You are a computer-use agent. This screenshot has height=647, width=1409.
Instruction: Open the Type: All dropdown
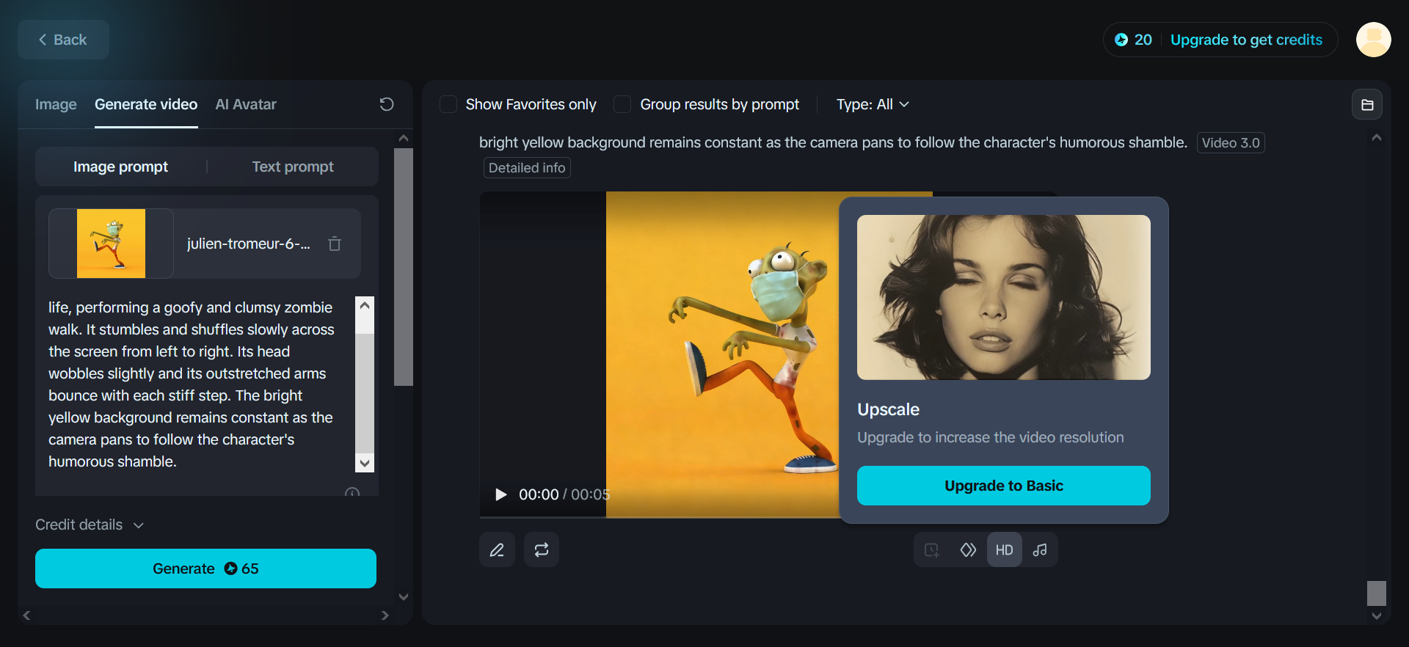(x=873, y=104)
